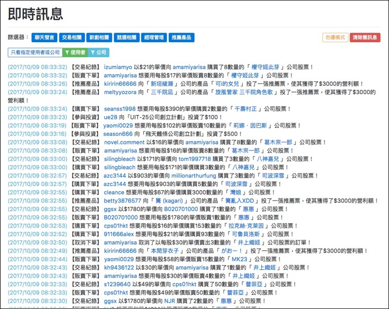The width and height of the screenshot is (389, 309).
Task: Open user season666 link
Action: 118,134
